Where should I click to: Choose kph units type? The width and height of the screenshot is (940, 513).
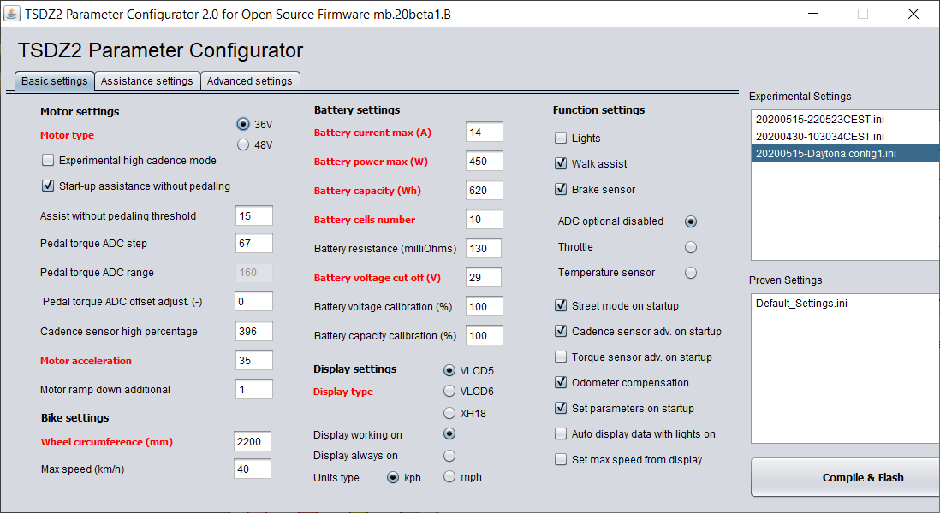point(393,477)
